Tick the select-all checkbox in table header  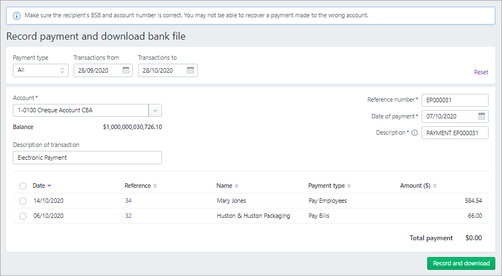tap(23, 186)
